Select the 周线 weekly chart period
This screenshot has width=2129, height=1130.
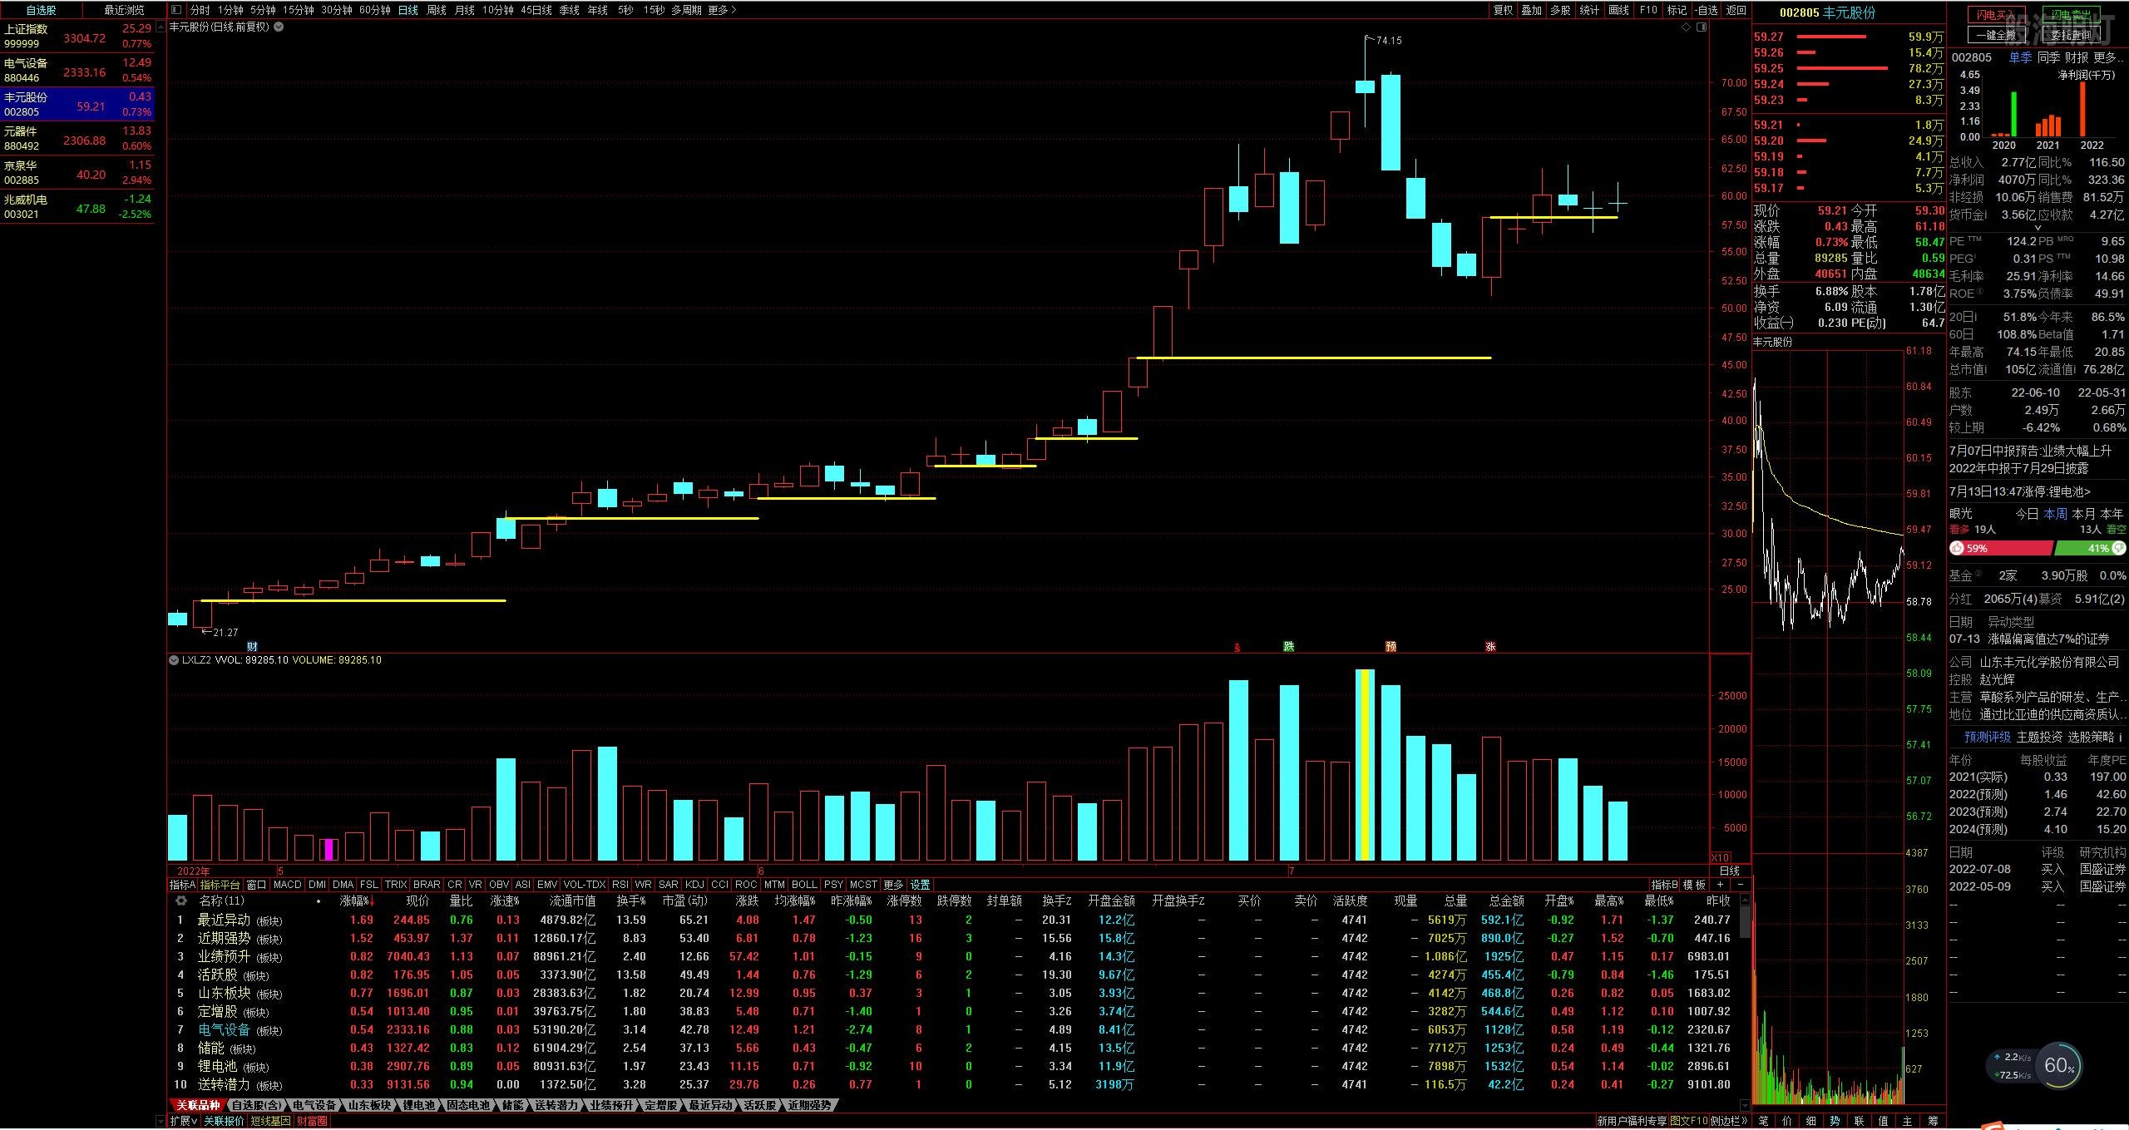436,10
